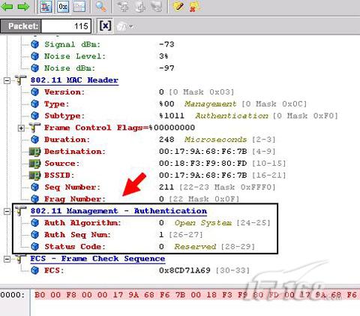Toggle the decode view toolbar icon
The image size is (360, 316).
[x=46, y=7]
